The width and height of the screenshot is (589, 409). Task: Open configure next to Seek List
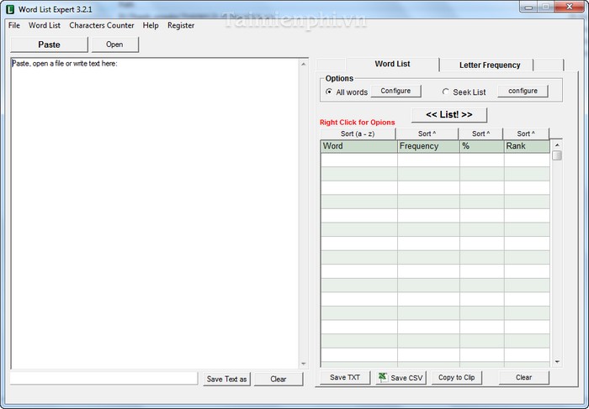(x=523, y=91)
